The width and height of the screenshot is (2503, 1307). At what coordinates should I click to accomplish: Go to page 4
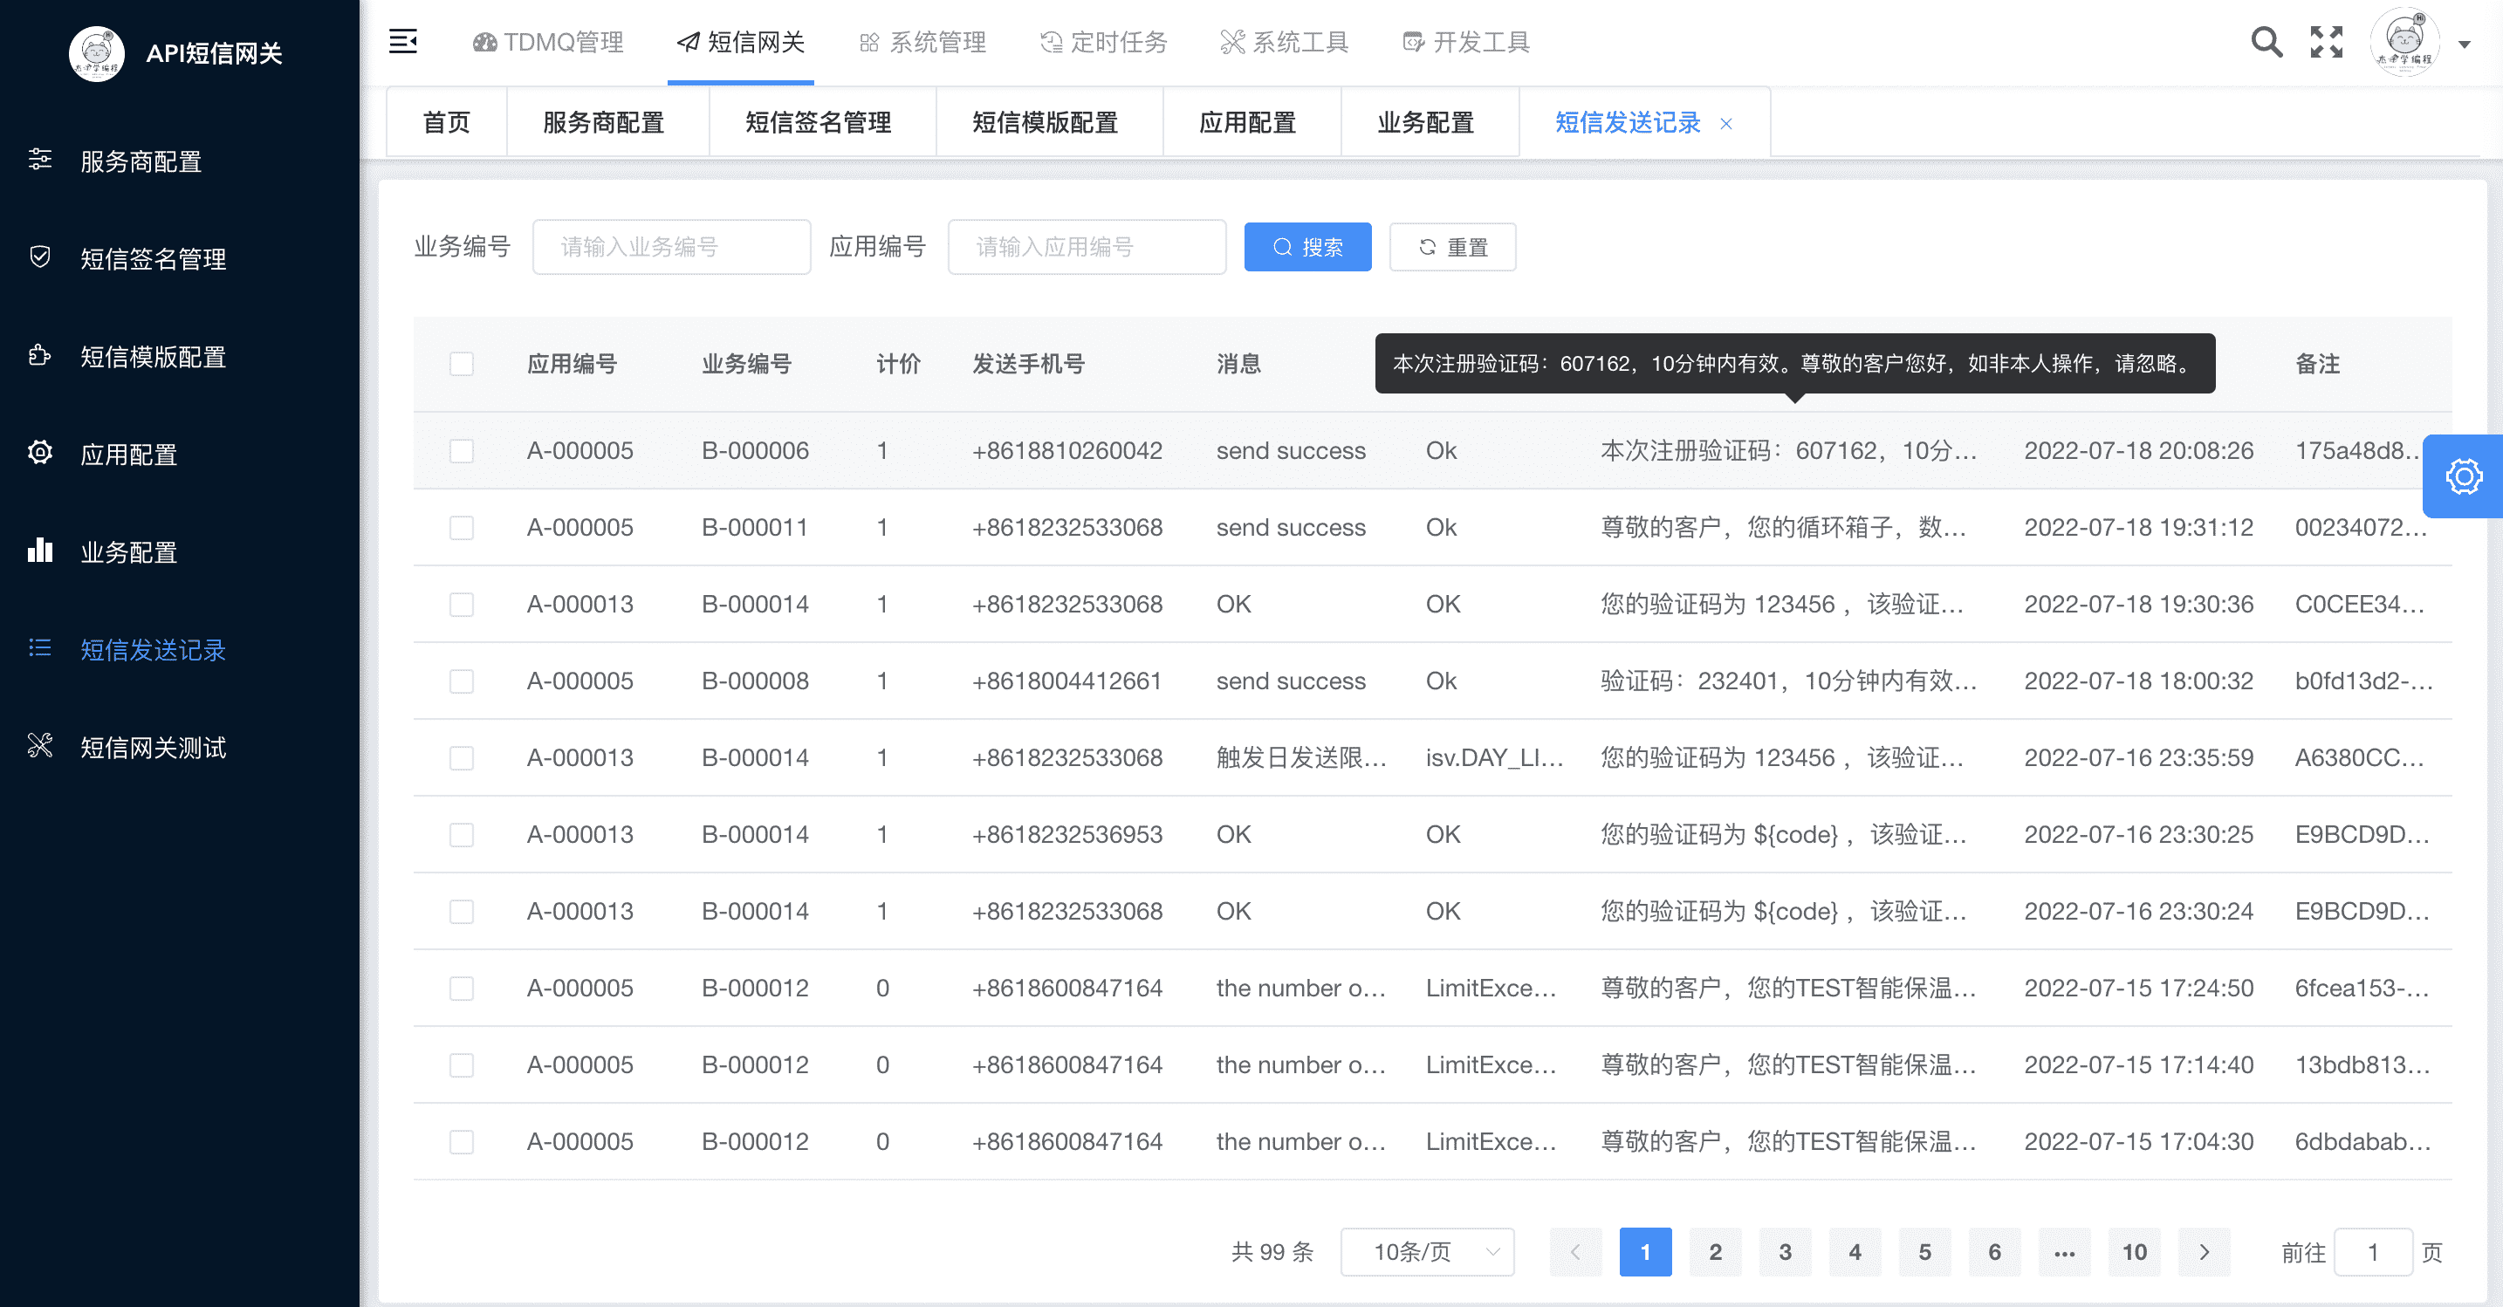tap(1855, 1252)
